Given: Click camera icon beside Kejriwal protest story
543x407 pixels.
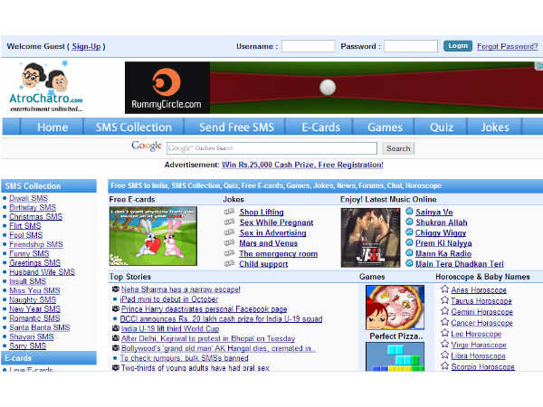Looking at the screenshot, I should (x=116, y=337).
